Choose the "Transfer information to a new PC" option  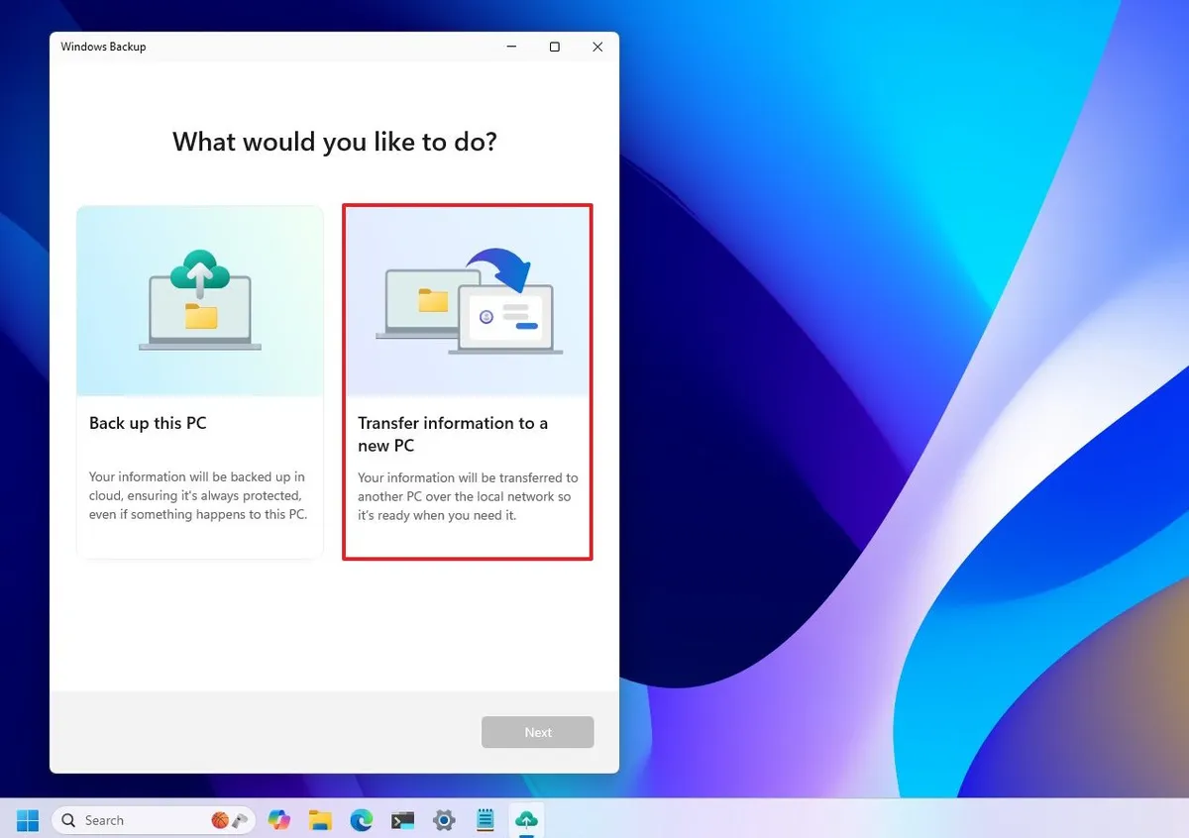click(x=467, y=381)
